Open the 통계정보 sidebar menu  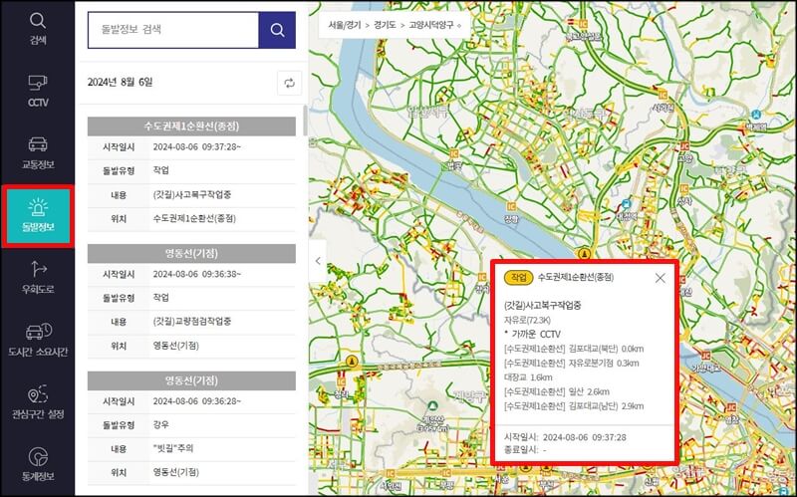[x=38, y=464]
